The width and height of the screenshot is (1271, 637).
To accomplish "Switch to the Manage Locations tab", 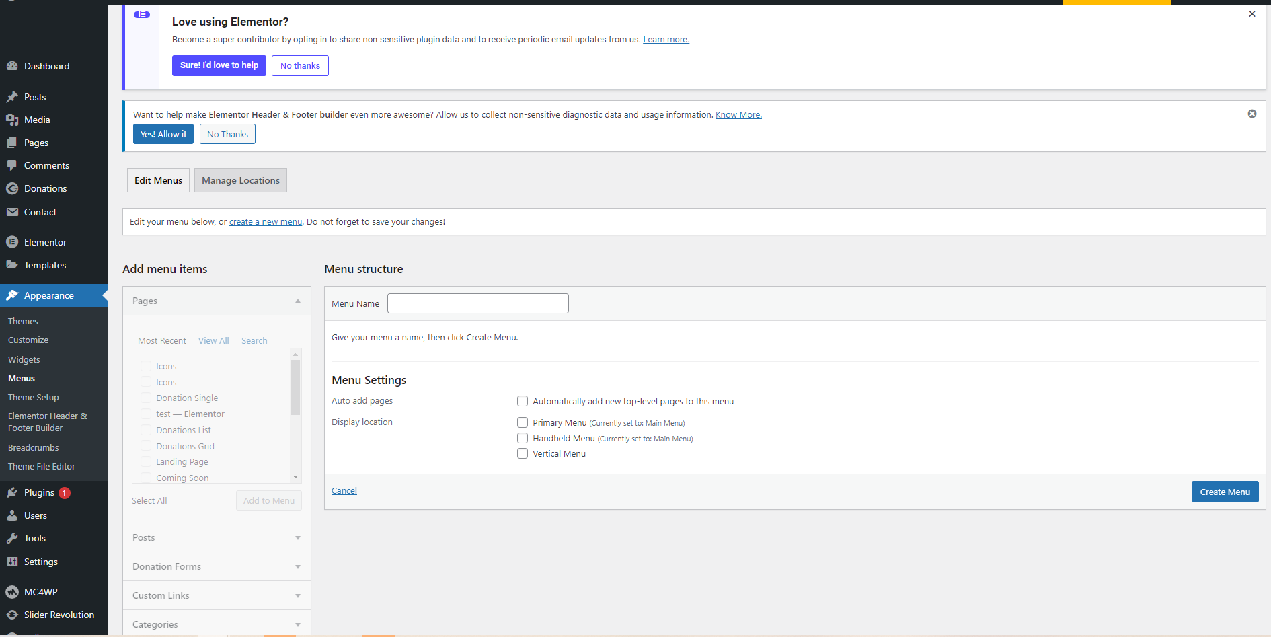I will pos(240,180).
